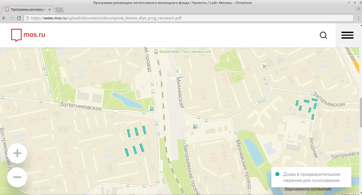
Task: Open a new browser tab
Action: point(59,10)
